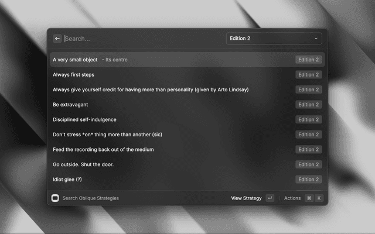Open the Edition 2 dropdown
The height and width of the screenshot is (234, 375).
273,39
